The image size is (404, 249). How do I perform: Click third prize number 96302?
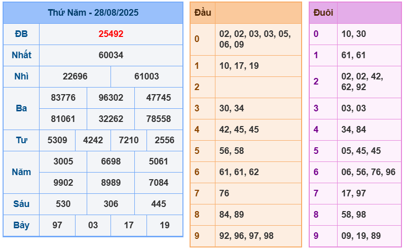point(111,98)
